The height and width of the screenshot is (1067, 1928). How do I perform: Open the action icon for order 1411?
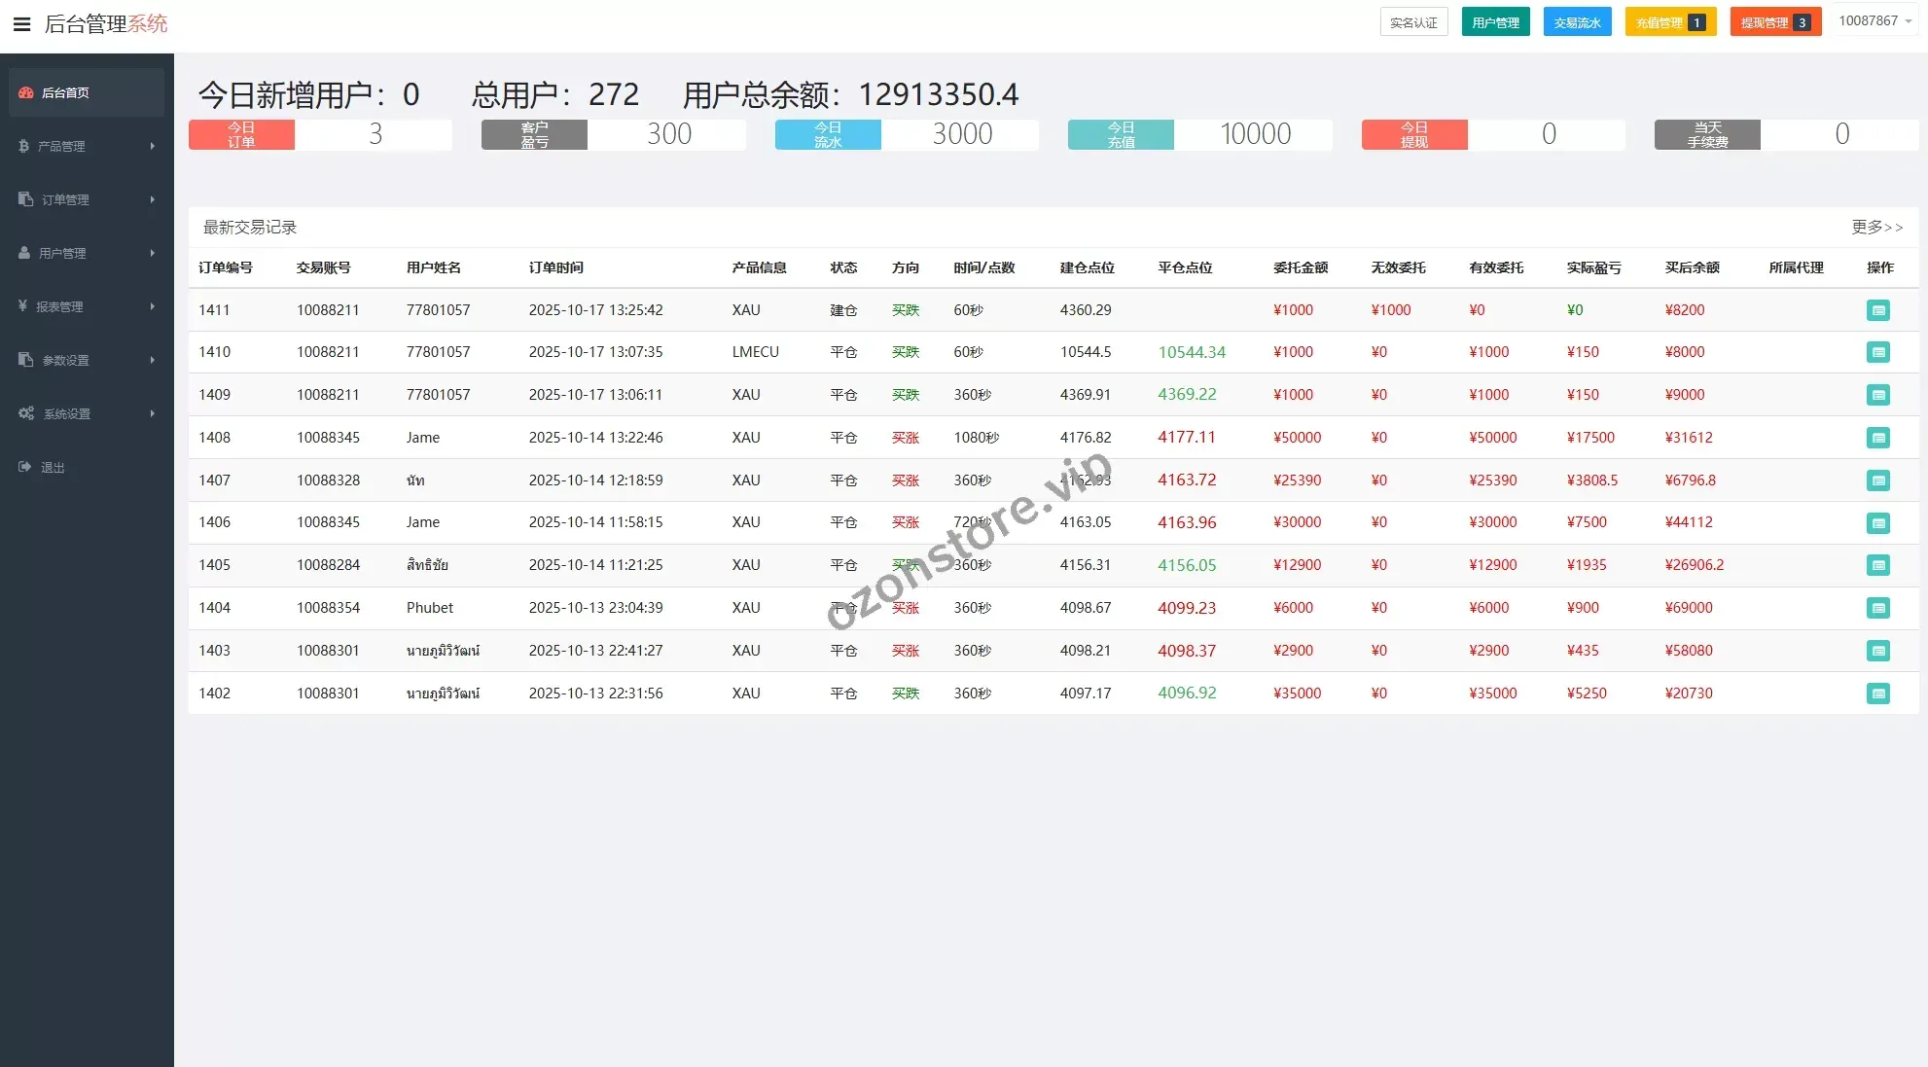(x=1877, y=310)
